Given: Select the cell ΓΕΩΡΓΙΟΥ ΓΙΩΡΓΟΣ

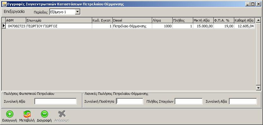Looking at the screenshot, I should [x=59, y=26].
